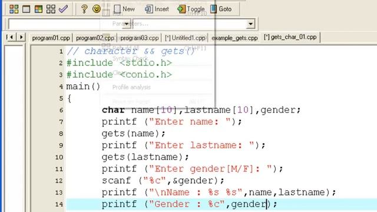Click the "#include <conio.h>" line
The width and height of the screenshot is (377, 212).
[x=119, y=75]
